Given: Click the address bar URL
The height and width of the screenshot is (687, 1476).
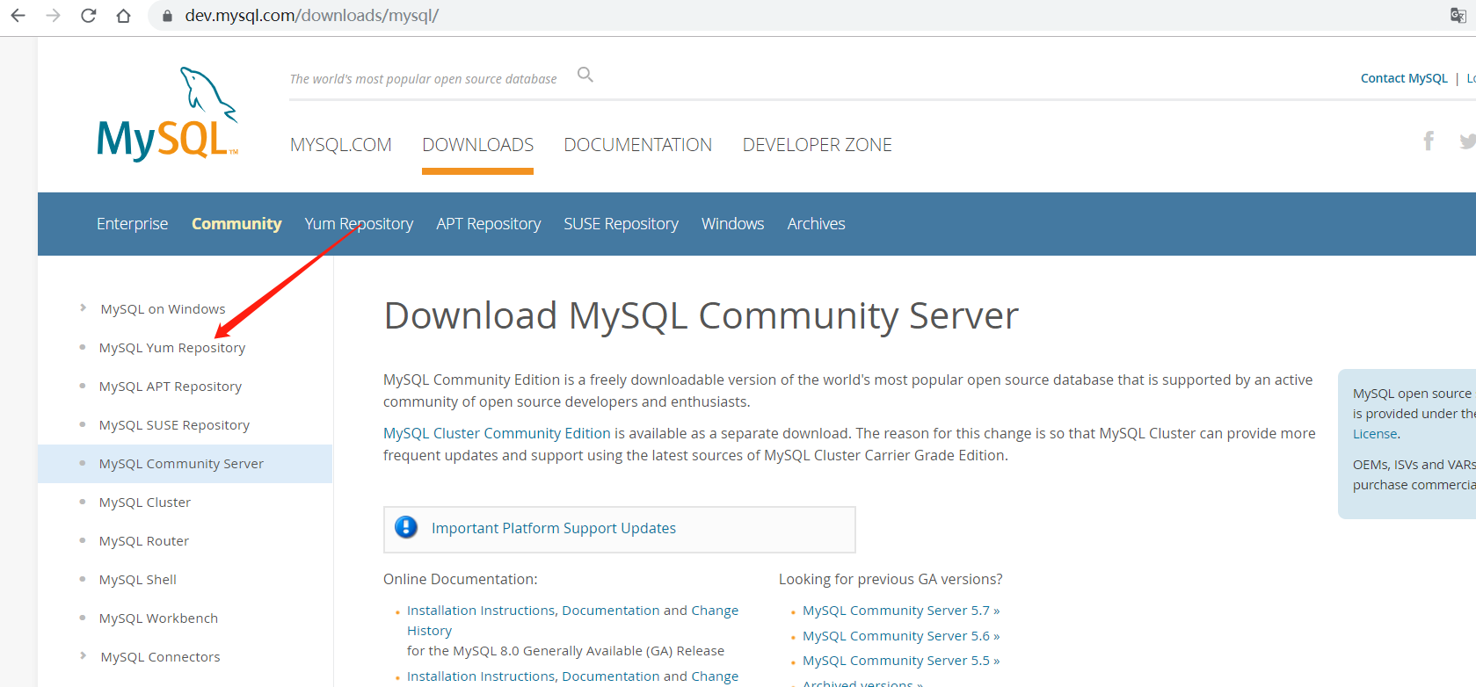Looking at the screenshot, I should pos(311,16).
